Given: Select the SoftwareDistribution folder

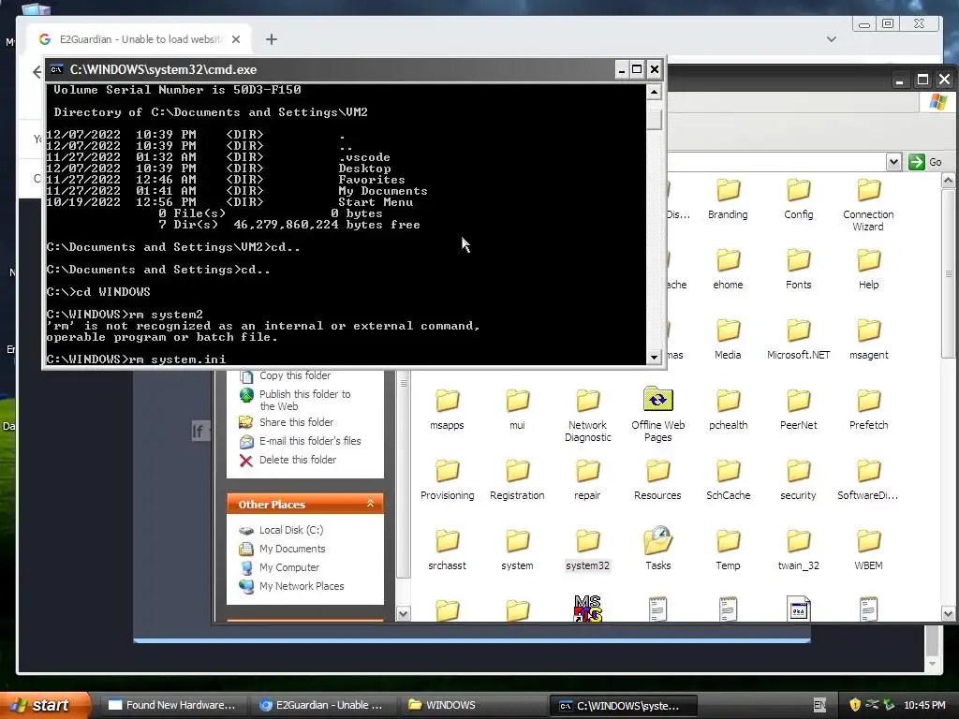Looking at the screenshot, I should [x=868, y=479].
